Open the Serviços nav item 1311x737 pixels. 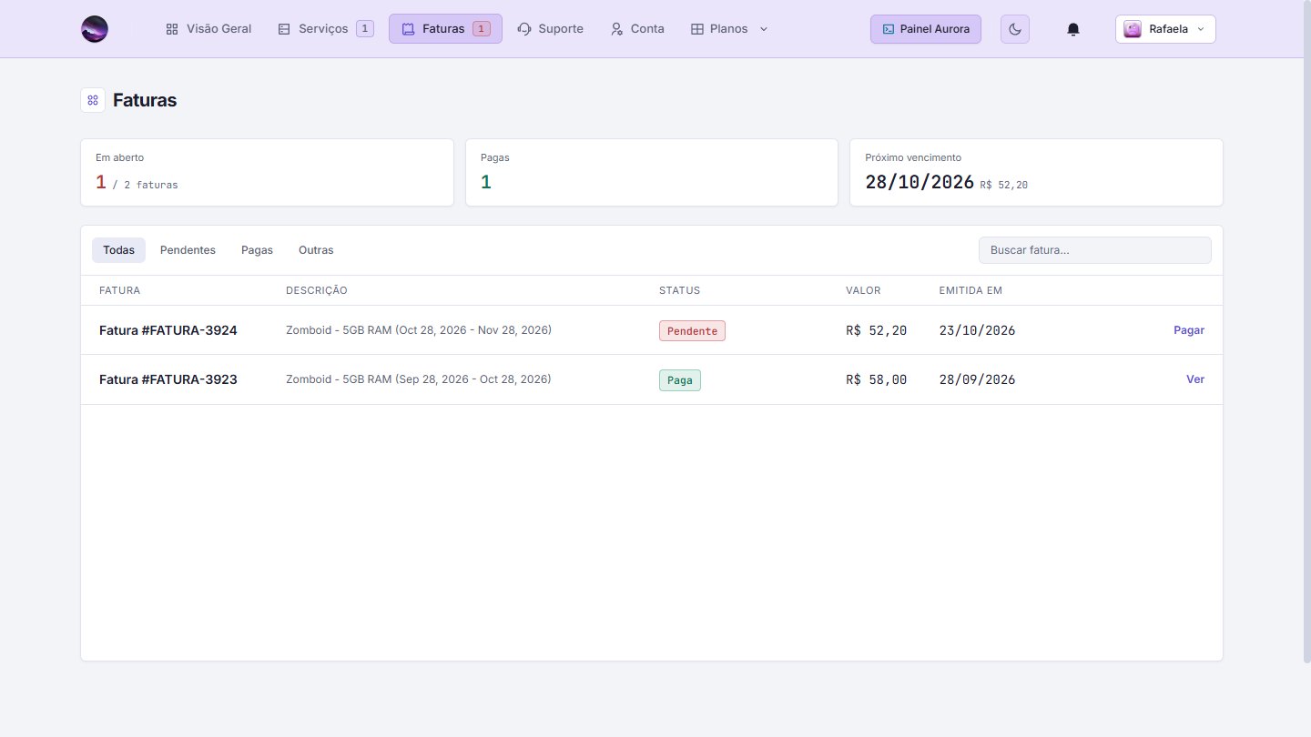tap(325, 29)
